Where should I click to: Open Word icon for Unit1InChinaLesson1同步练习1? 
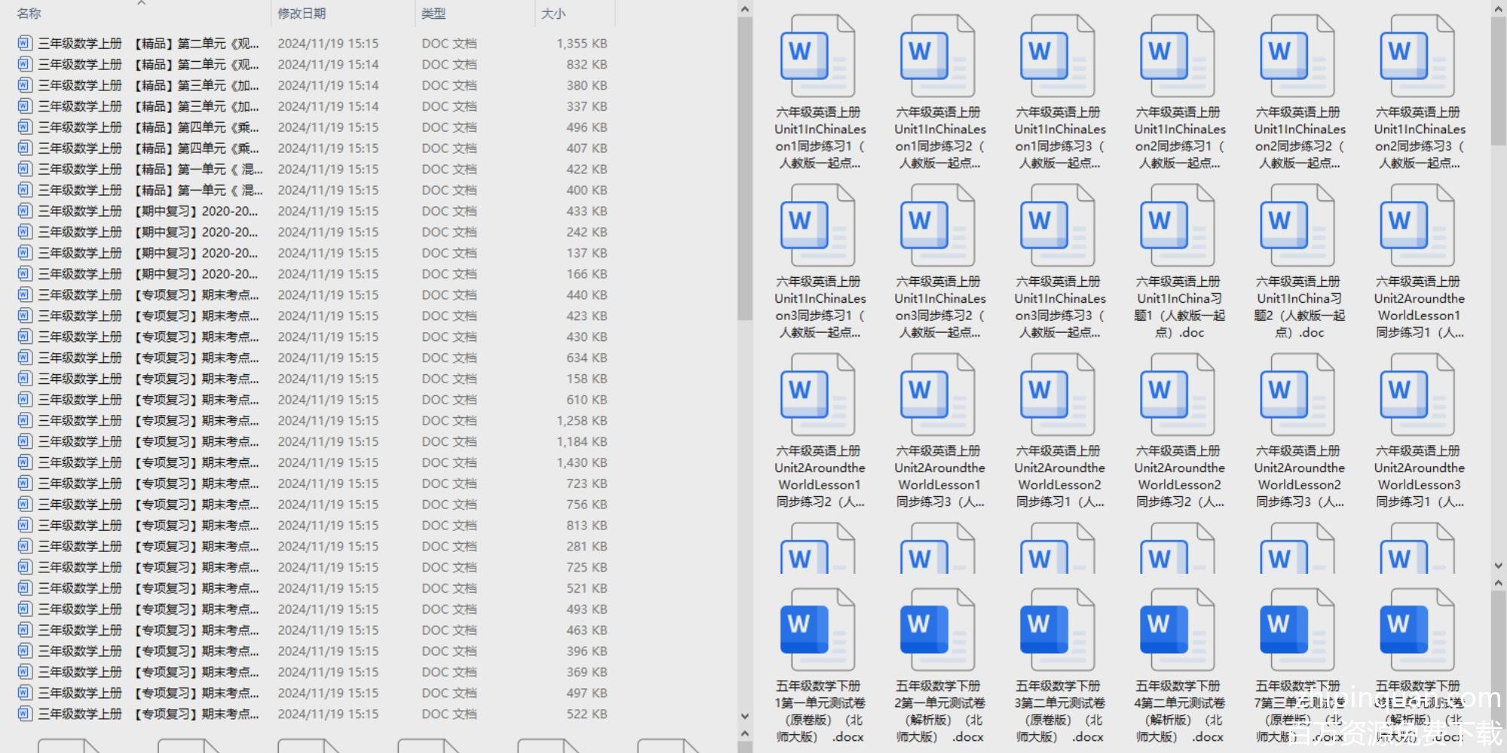(818, 56)
